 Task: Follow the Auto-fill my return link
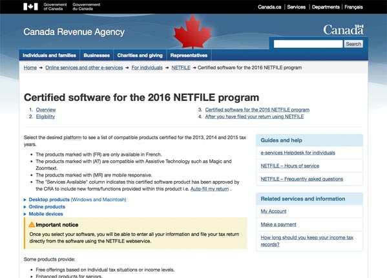tap(209, 189)
